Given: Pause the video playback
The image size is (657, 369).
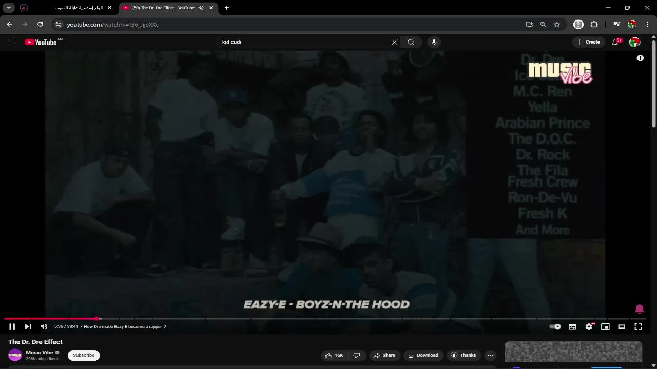Looking at the screenshot, I should 12,326.
